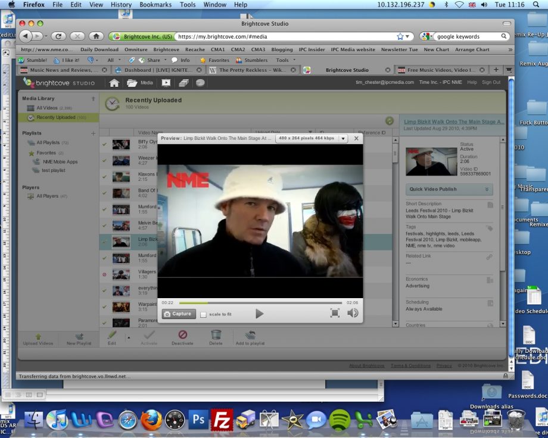Bookmark the page with the star icon
The height and width of the screenshot is (438, 548).
[400, 36]
